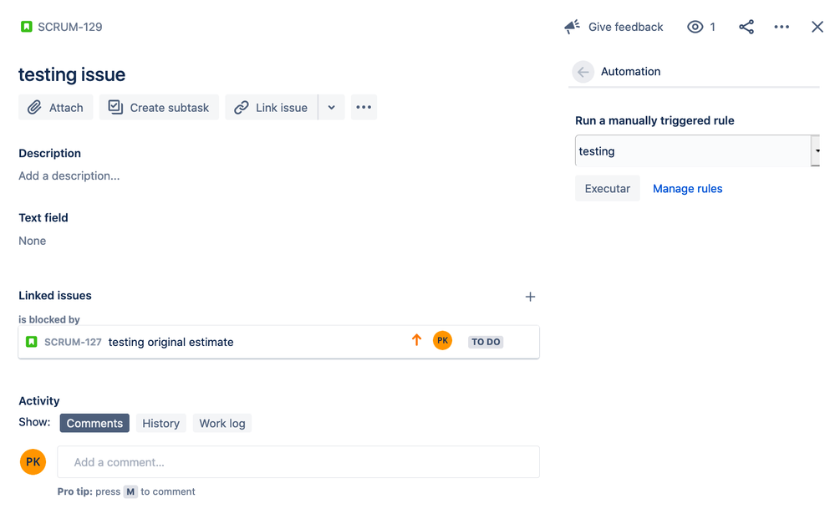This screenshot has width=835, height=514.
Task: Close the issue view with the X
Action: [x=817, y=27]
